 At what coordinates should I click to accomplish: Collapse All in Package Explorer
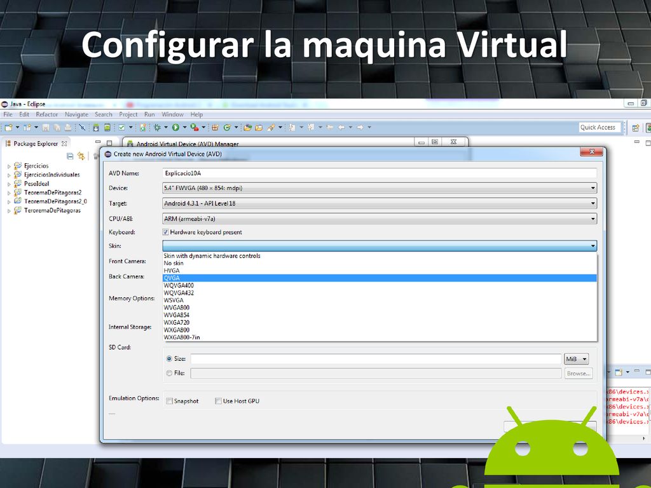70,156
